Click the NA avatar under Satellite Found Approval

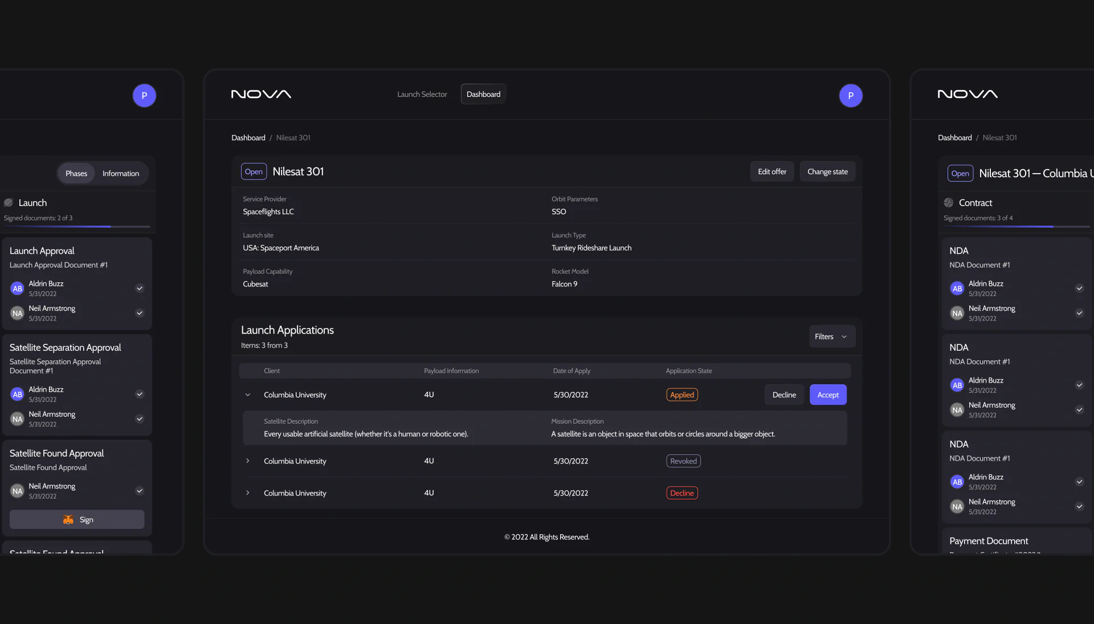click(x=18, y=491)
